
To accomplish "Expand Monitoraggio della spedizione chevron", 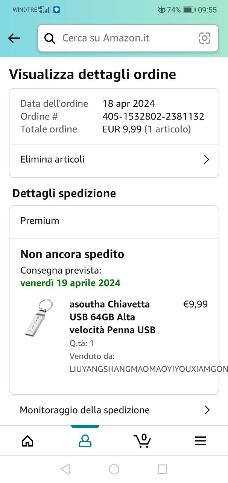I will 207,410.
